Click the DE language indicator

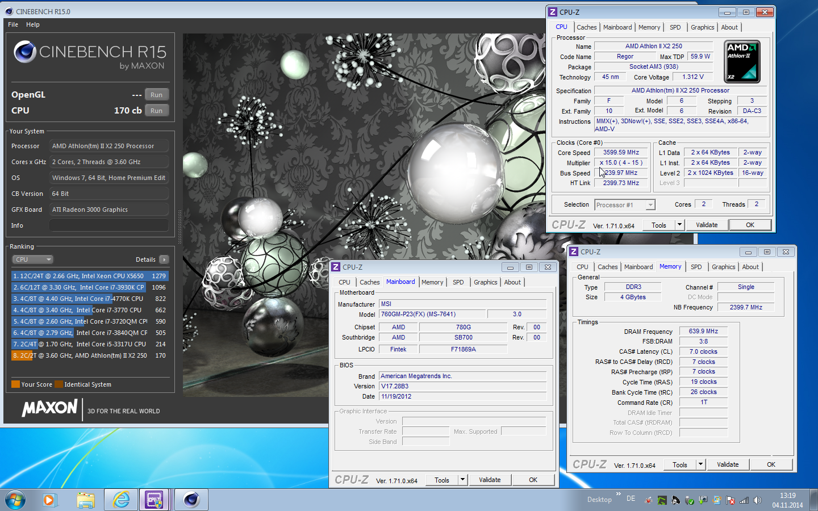631,499
